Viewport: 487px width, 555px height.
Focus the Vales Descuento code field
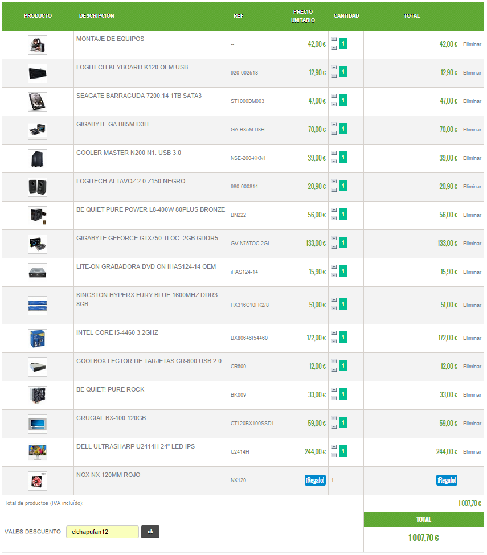103,532
